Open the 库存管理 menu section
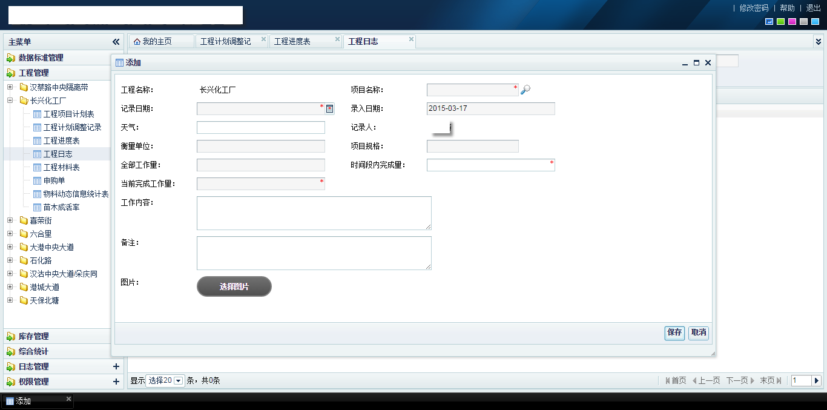 coord(33,336)
